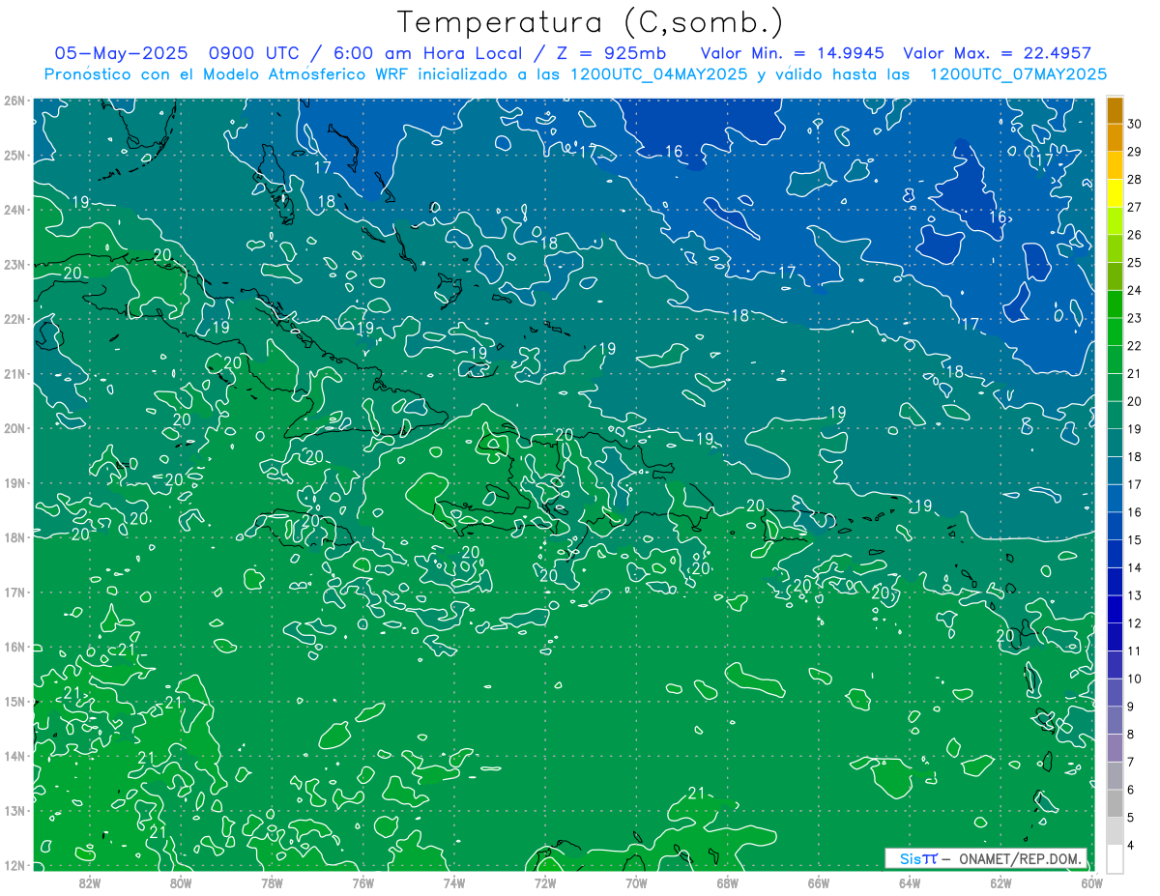Click the longitude axis label "66W"
1160x896 pixels.
click(x=818, y=882)
